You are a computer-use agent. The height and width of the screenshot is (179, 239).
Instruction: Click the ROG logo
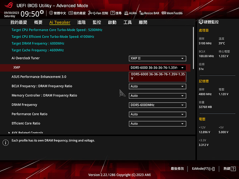point(9,6)
